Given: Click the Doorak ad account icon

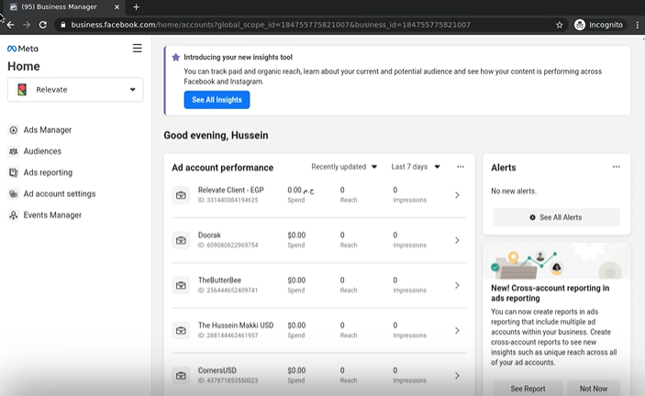Looking at the screenshot, I should [181, 240].
